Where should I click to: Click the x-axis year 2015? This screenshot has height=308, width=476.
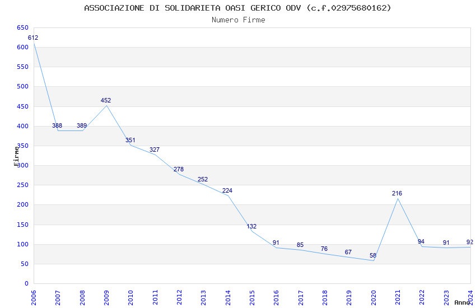(252, 297)
